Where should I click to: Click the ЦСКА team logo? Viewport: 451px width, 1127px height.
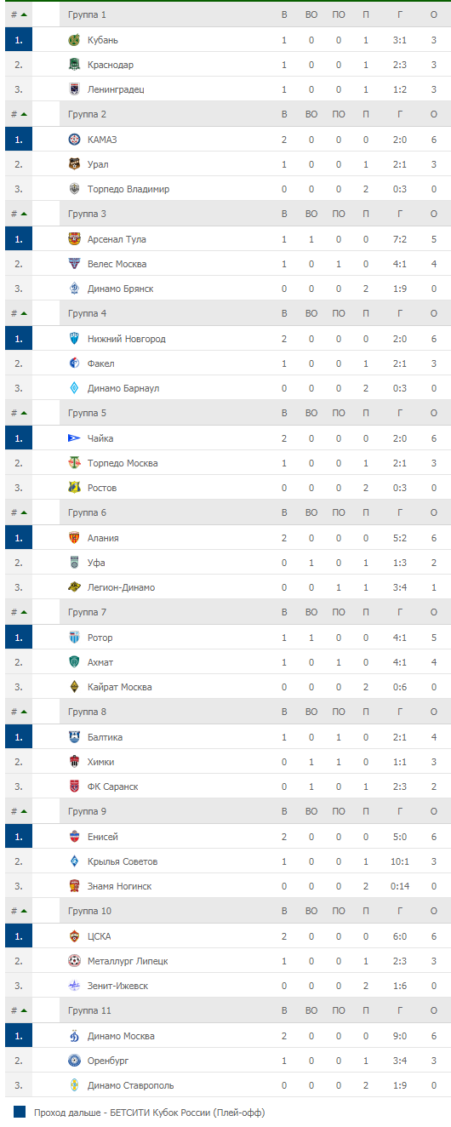(74, 936)
